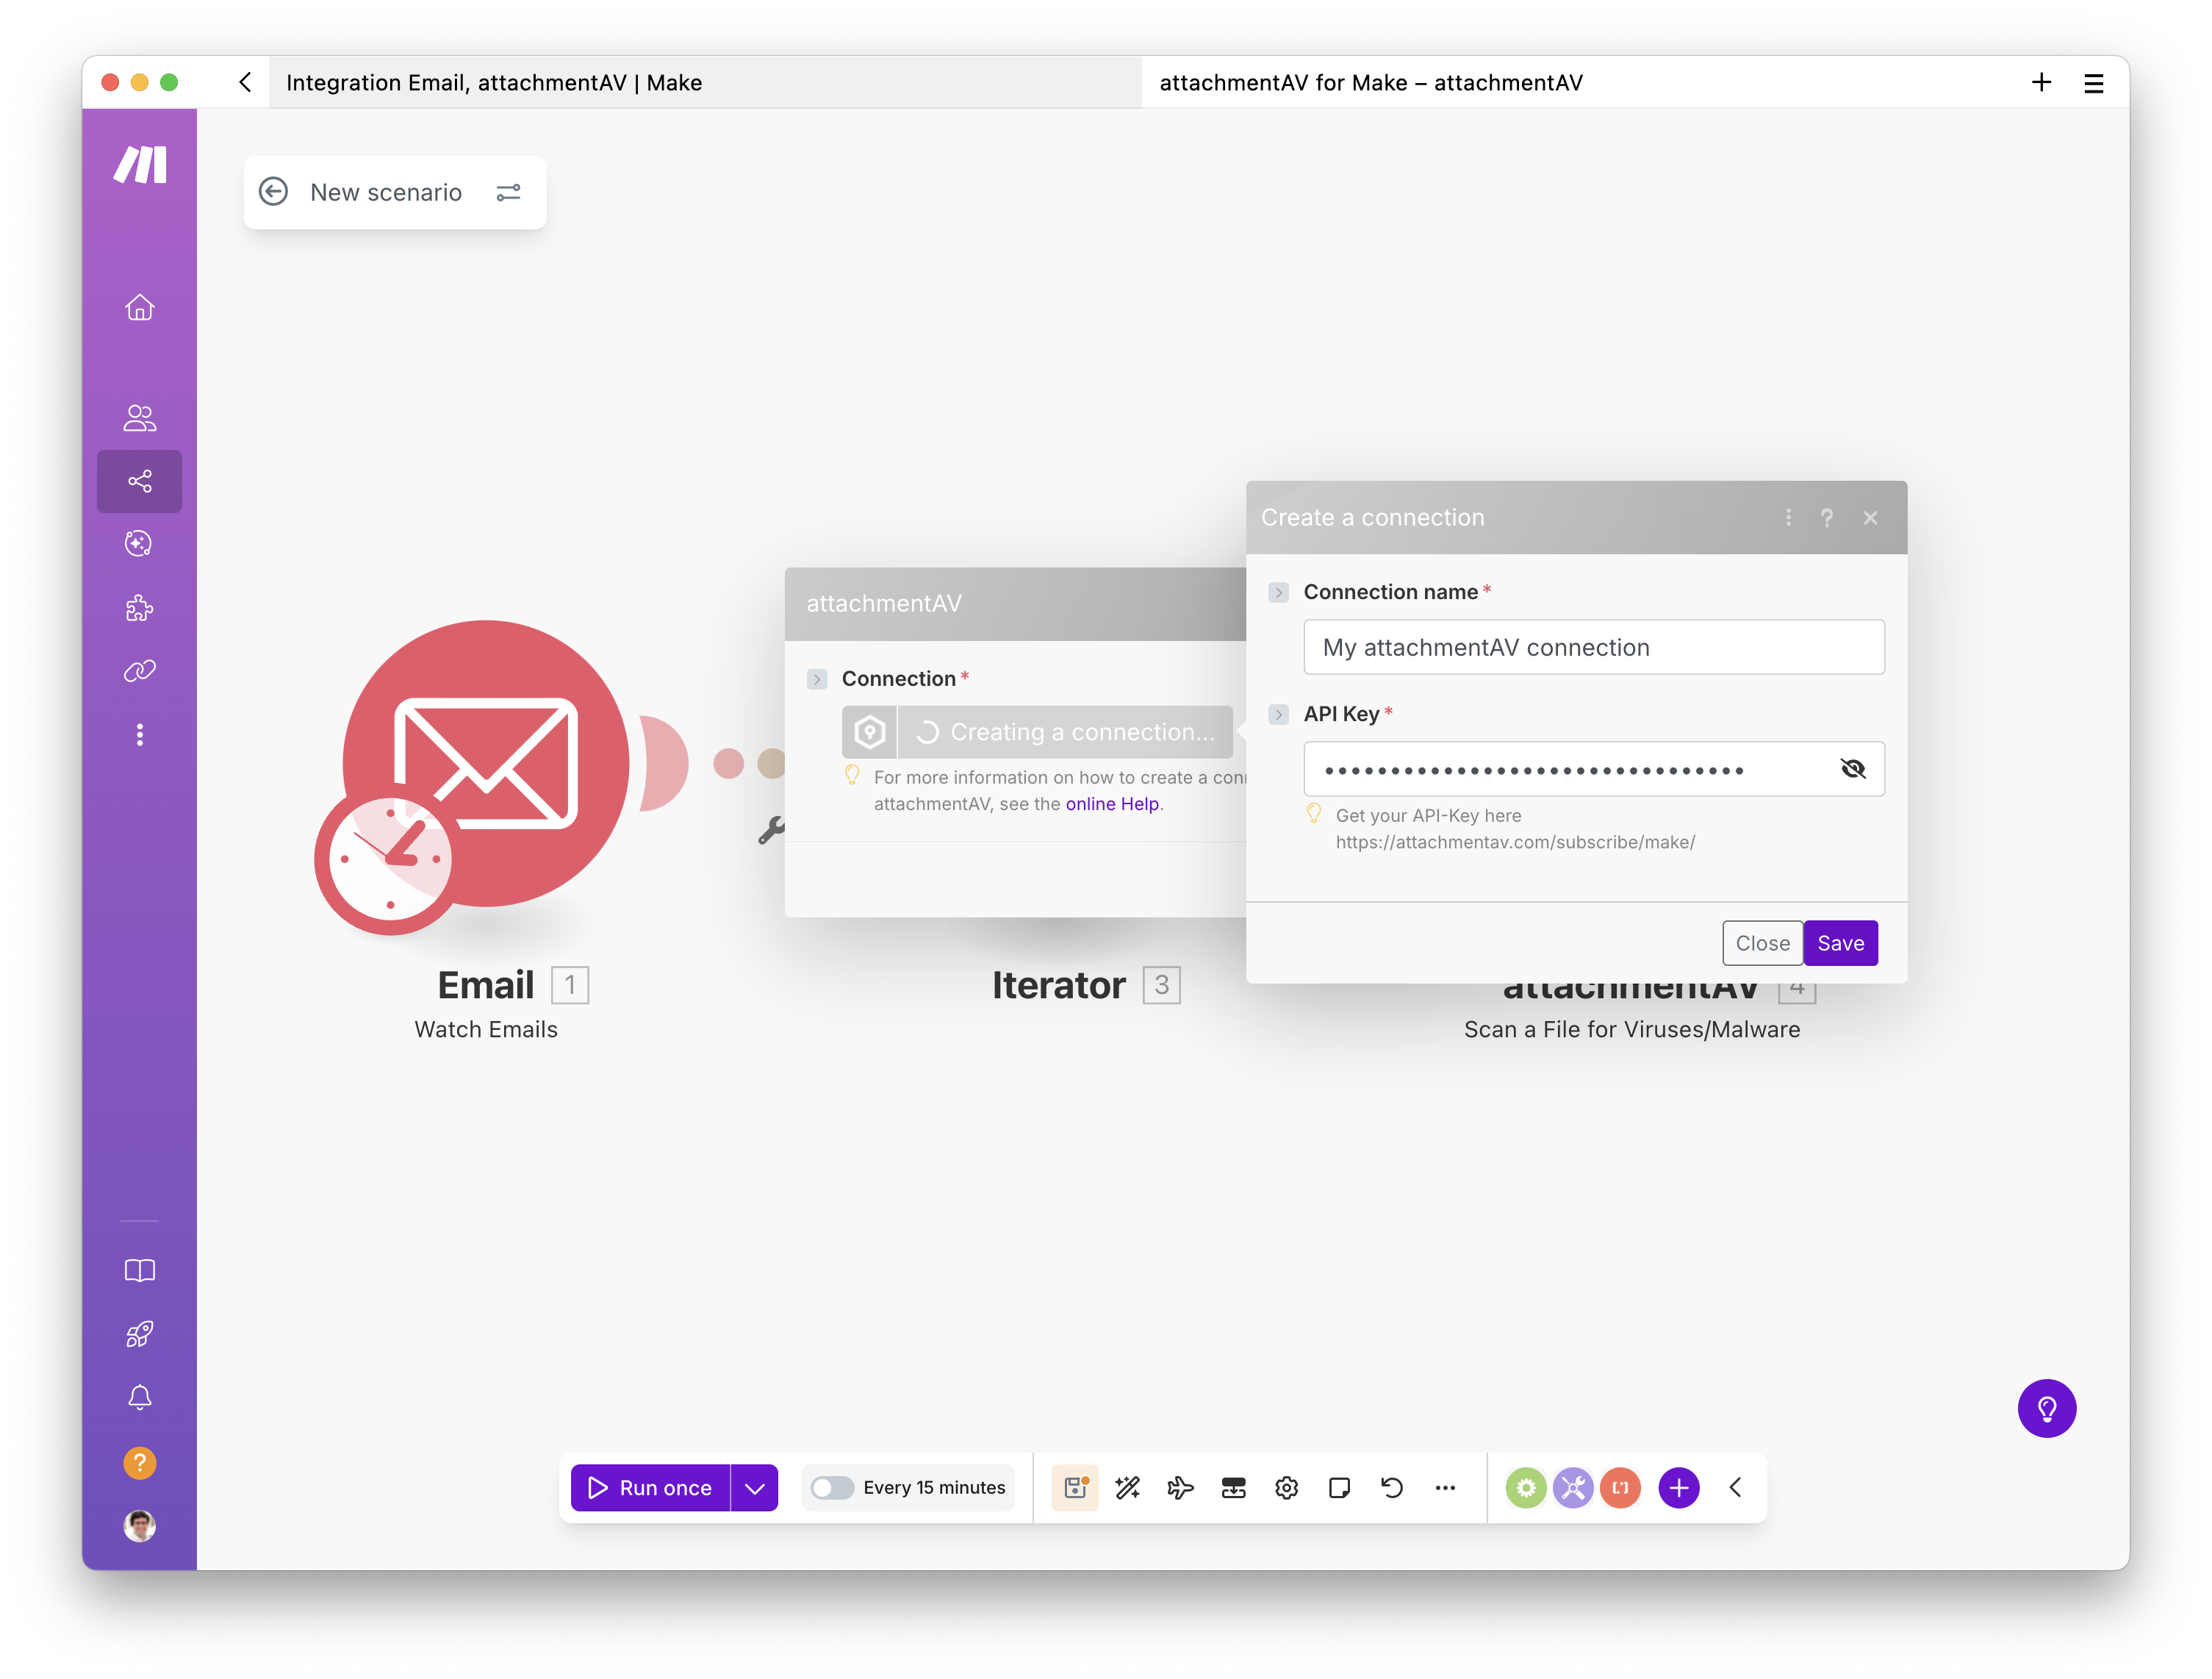The height and width of the screenshot is (1679, 2212).
Task: Expand the API Key field options
Action: (x=1279, y=715)
